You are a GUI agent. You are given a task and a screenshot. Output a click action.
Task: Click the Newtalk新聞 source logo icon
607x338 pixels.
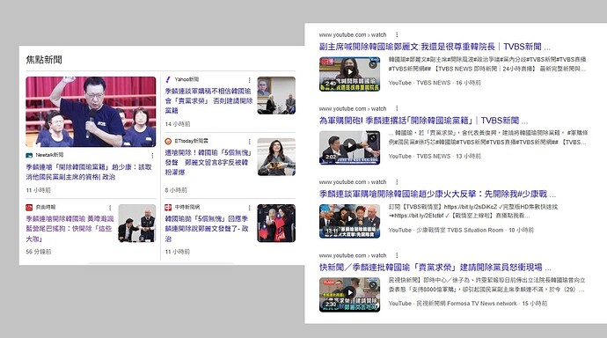29,155
